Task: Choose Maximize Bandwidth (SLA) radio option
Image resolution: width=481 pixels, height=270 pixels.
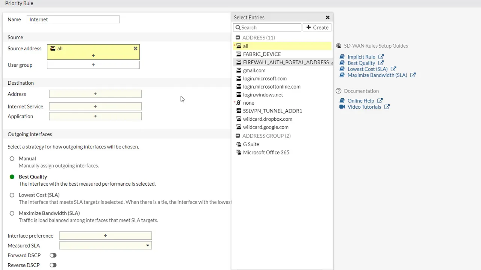Action: coord(12,213)
